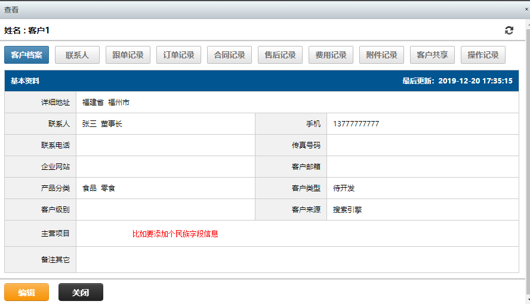Click the contact value 张三 董事长
The width and height of the screenshot is (530, 304).
(102, 124)
